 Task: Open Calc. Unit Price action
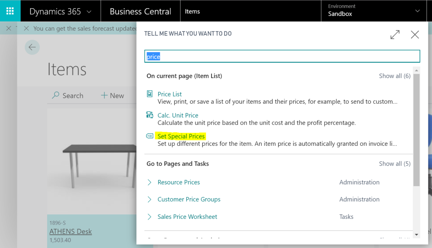(x=178, y=115)
